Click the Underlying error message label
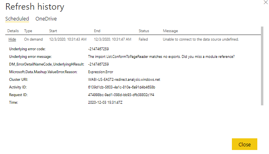Image resolution: width=269 pixels, height=154 pixels. tap(30, 57)
